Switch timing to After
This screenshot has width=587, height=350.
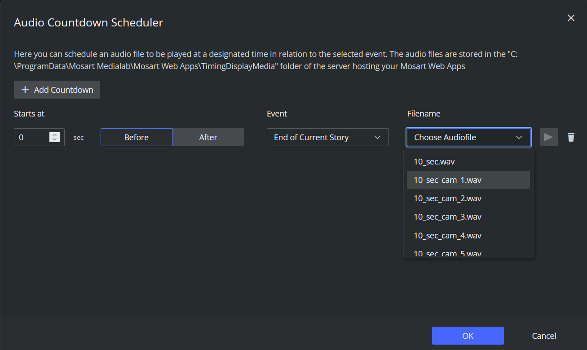[208, 137]
